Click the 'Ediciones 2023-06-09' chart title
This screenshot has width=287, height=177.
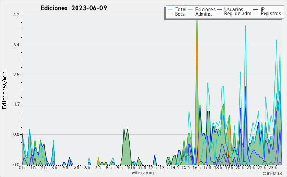(x=74, y=8)
